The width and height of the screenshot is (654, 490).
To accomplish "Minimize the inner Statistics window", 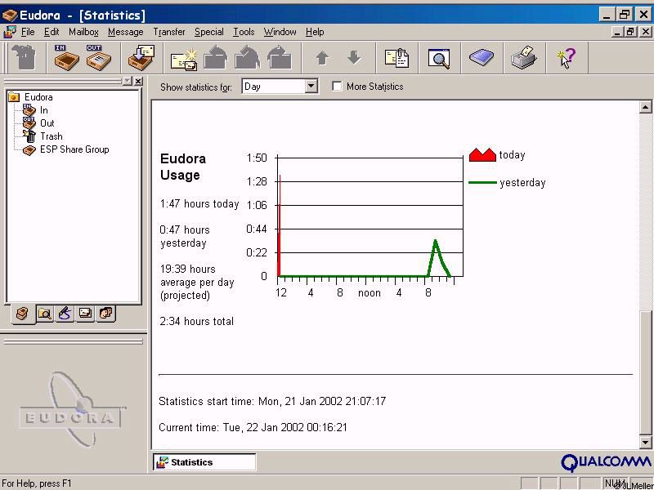I will coord(618,32).
